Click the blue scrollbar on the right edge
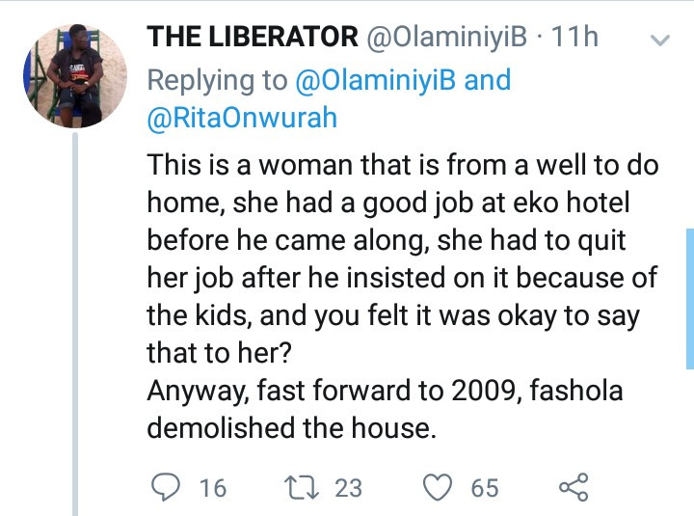Image resolution: width=694 pixels, height=516 pixels. 688,299
